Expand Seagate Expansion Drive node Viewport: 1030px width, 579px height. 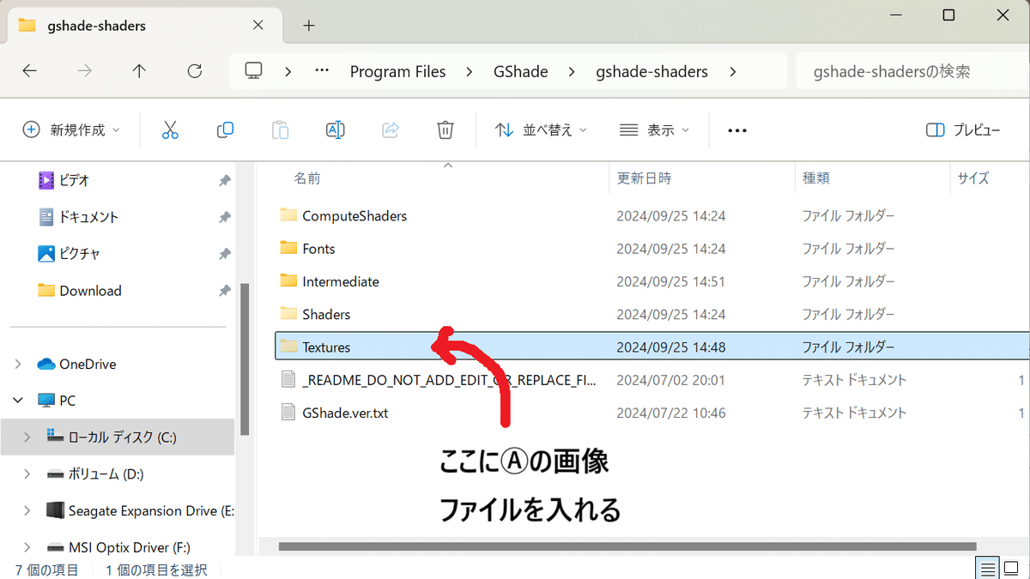tap(27, 510)
